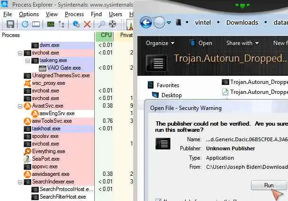288x201 pixels.
Task: Sort by the Private Bytes column header
Action: point(124,35)
